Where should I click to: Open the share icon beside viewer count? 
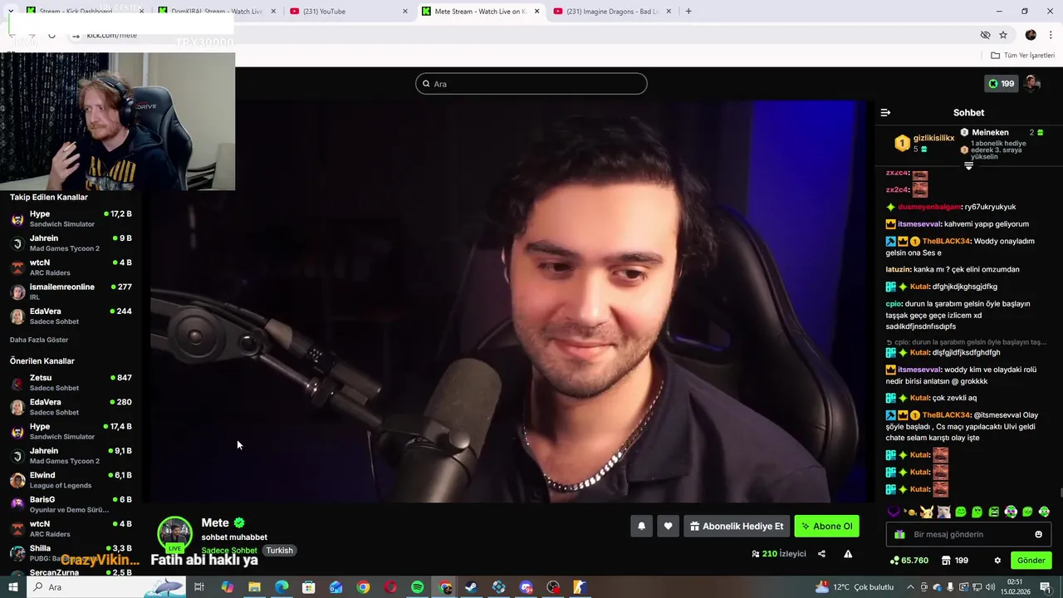tap(821, 554)
